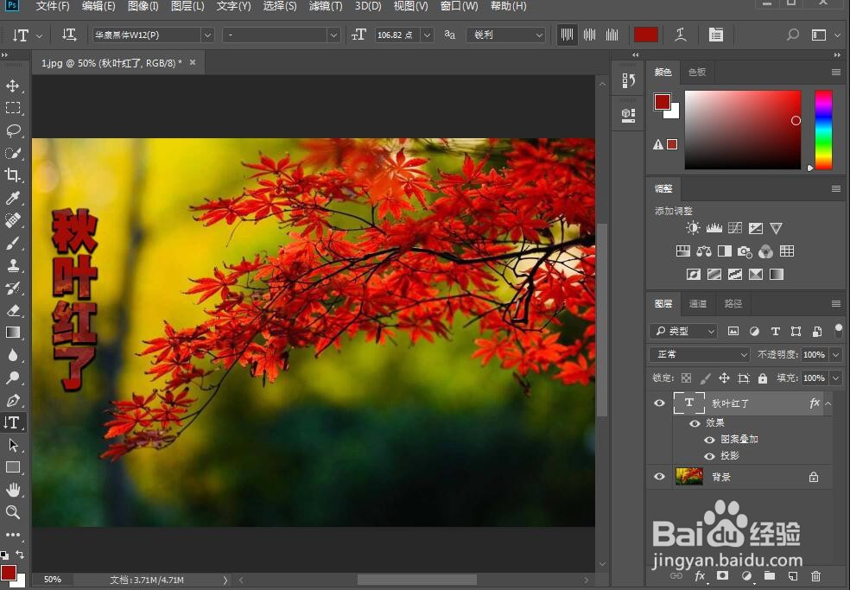Select the Zoom tool
Viewport: 850px width, 590px height.
pos(12,512)
